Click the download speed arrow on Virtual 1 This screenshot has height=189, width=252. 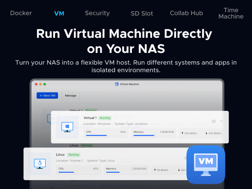206,132
